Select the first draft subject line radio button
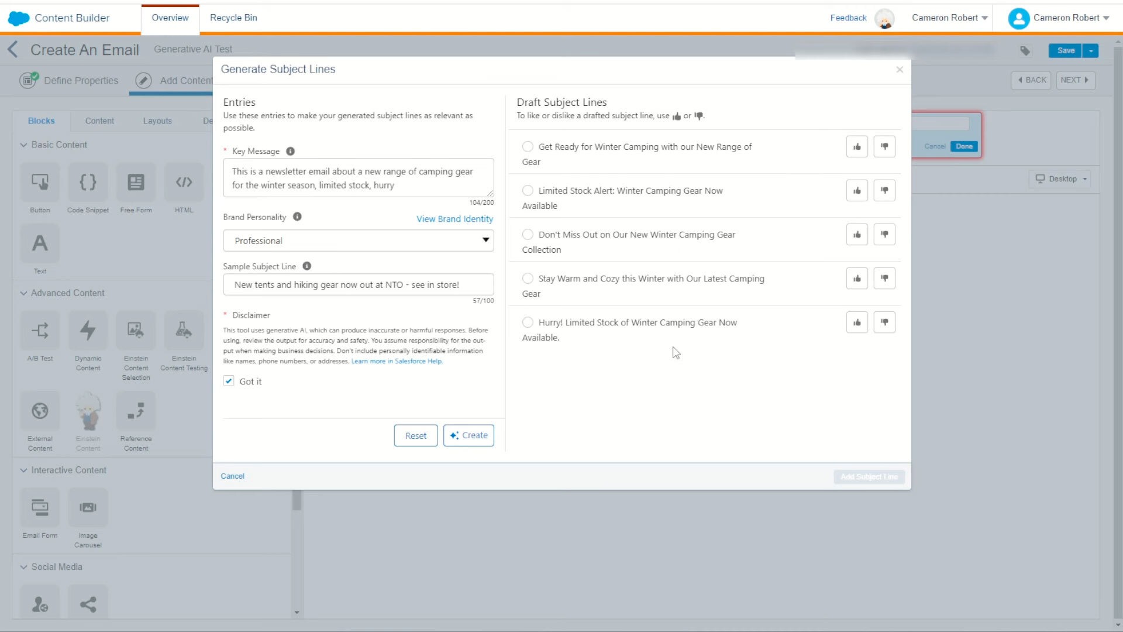This screenshot has width=1123, height=632. 528,146
